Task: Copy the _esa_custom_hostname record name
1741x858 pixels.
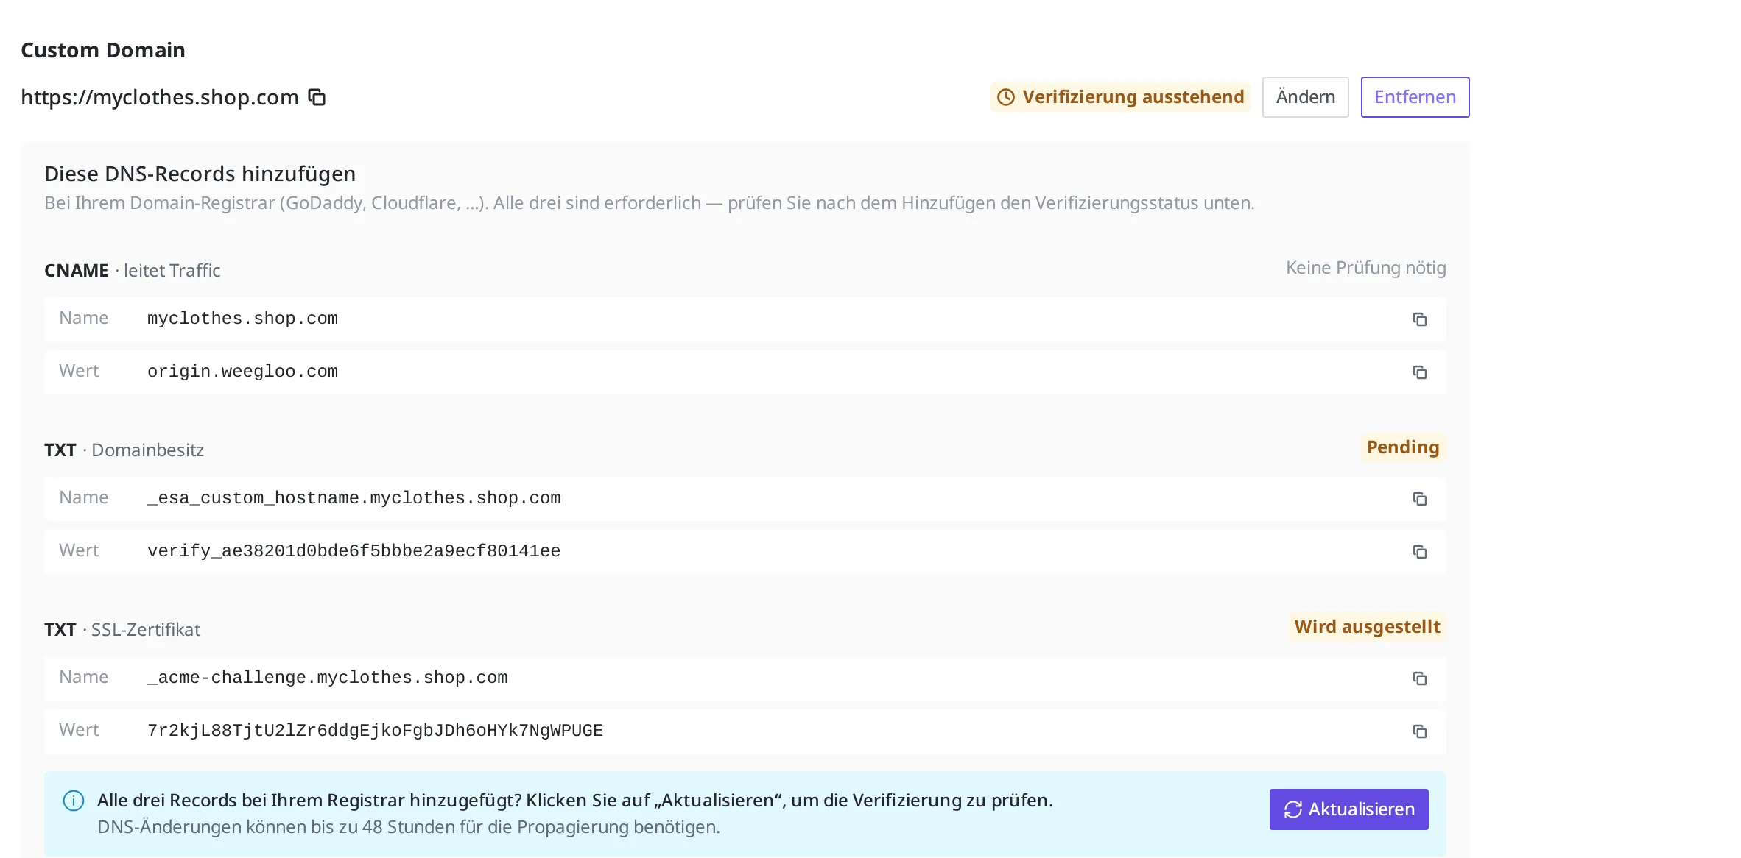Action: (x=1419, y=499)
